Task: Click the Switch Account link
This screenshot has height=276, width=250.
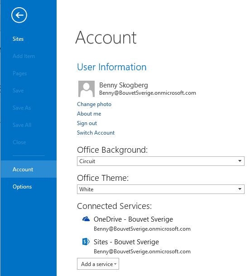Action: (96, 133)
